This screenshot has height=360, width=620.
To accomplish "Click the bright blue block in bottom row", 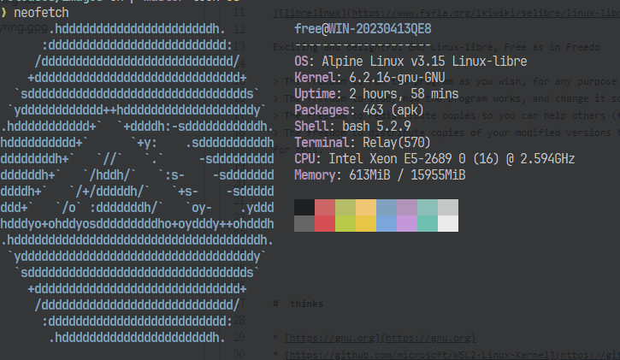I will [387, 224].
